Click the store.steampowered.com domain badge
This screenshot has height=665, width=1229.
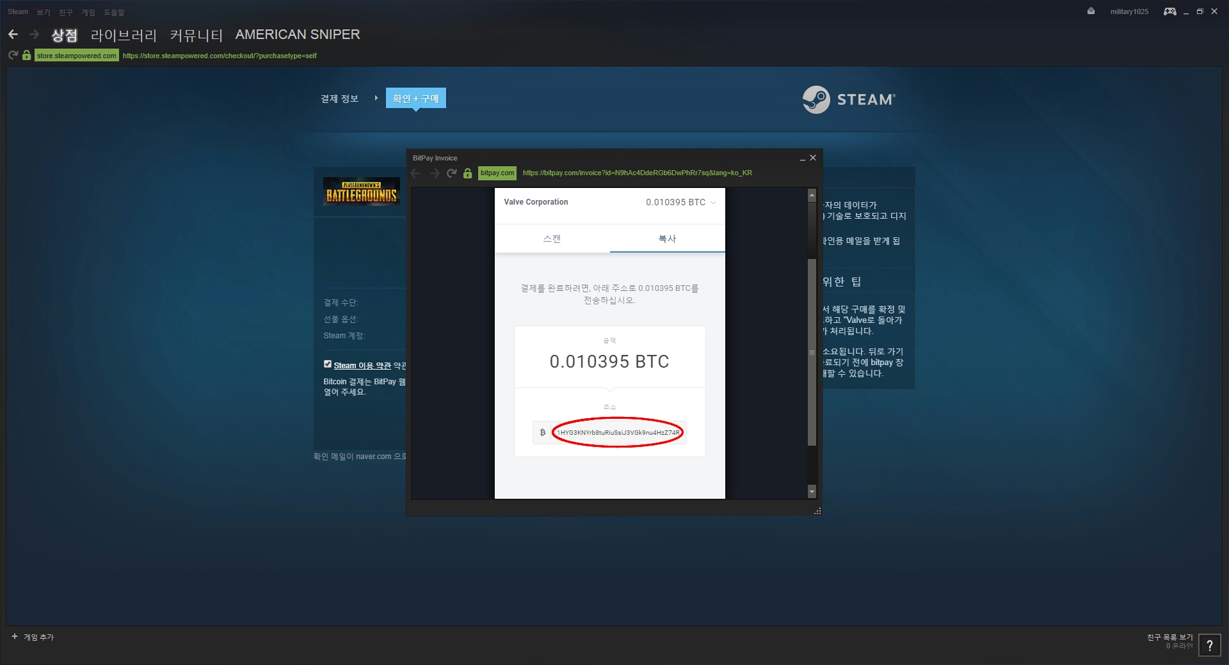pyautogui.click(x=77, y=56)
